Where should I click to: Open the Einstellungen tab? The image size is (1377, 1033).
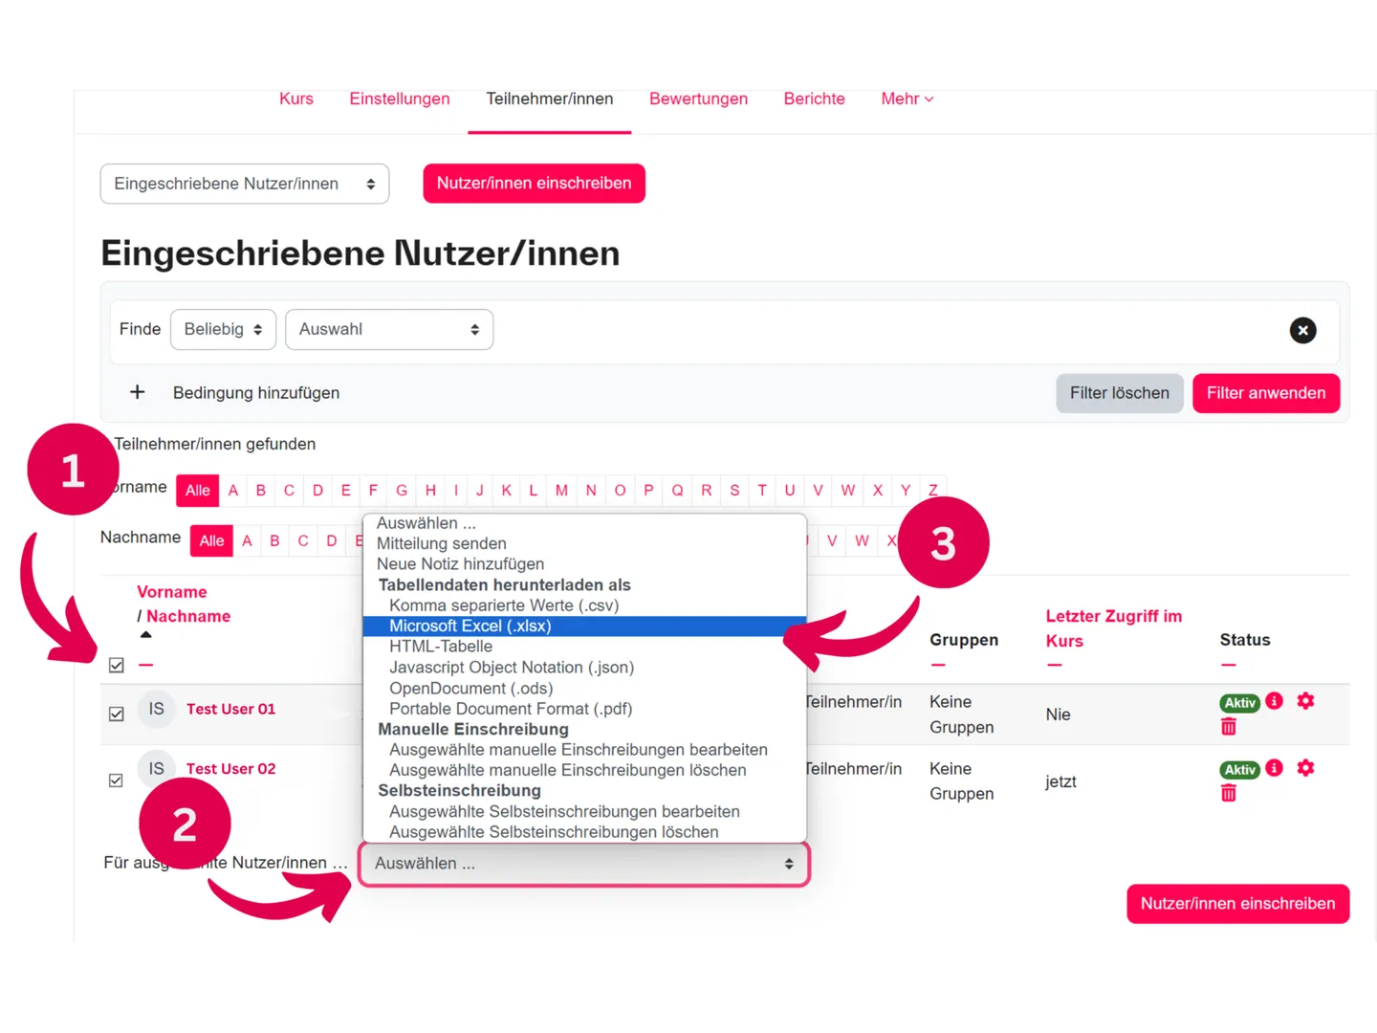(x=400, y=99)
